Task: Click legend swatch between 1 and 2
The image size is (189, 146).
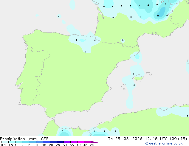Action: tap(19, 142)
